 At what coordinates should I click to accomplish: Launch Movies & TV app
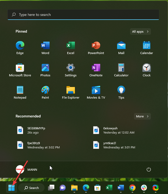pos(96,92)
